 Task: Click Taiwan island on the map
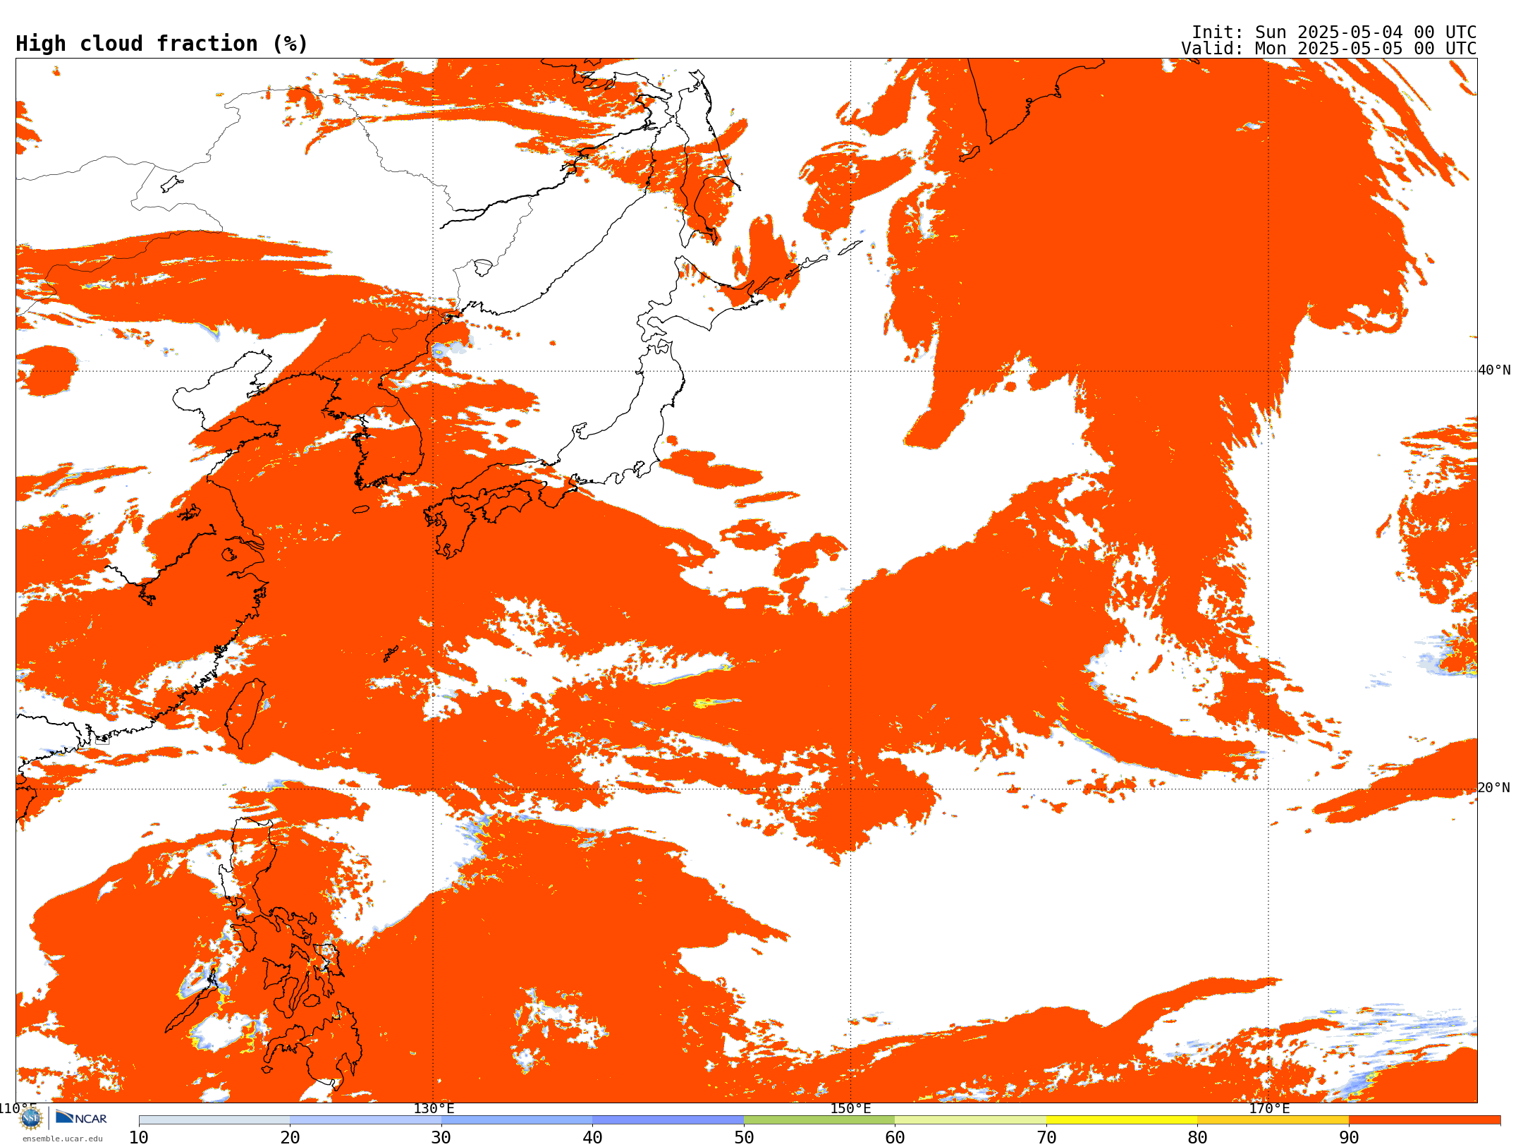pyautogui.click(x=245, y=712)
